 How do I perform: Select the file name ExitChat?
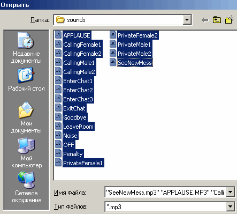tap(74, 108)
